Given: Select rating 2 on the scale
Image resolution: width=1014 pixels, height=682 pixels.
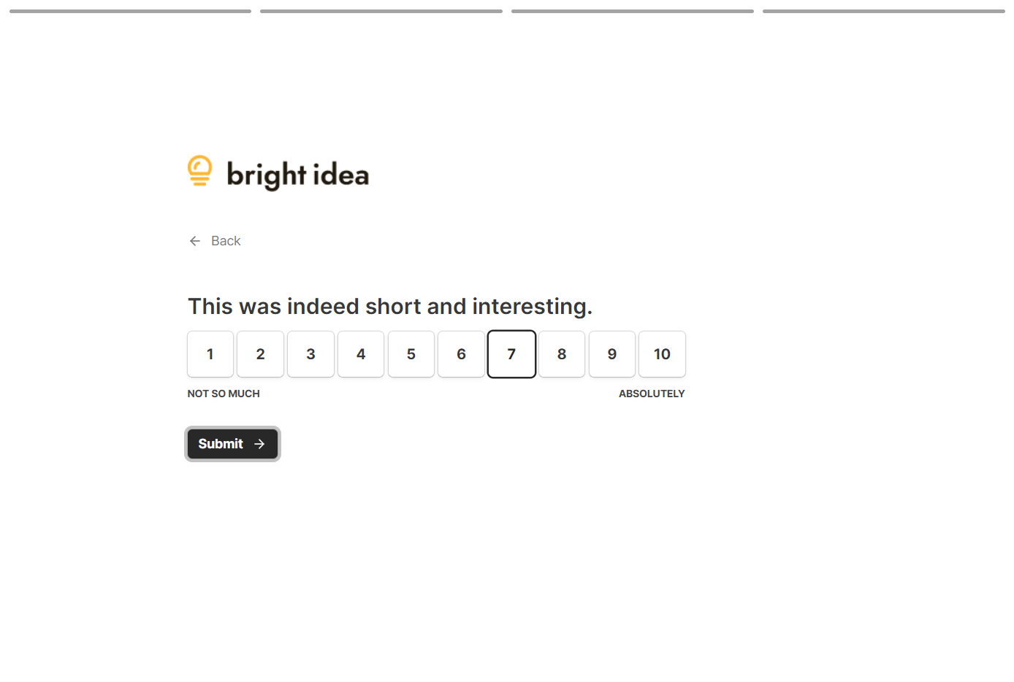Looking at the screenshot, I should (261, 354).
